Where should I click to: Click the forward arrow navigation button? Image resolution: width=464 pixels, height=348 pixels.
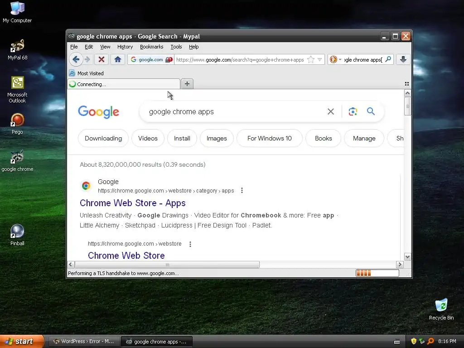coord(87,59)
